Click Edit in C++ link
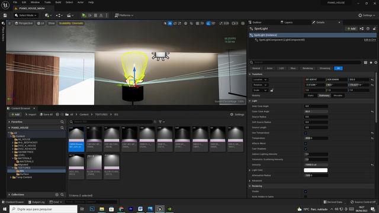Screen dimensions: 379x213 370,40
